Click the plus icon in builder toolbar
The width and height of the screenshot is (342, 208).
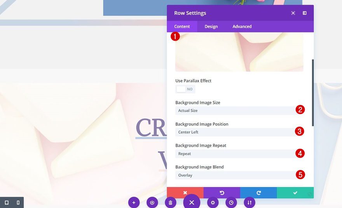click(134, 203)
